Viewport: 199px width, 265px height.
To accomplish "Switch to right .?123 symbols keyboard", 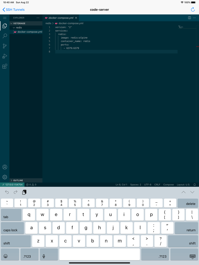I will coord(155,254).
